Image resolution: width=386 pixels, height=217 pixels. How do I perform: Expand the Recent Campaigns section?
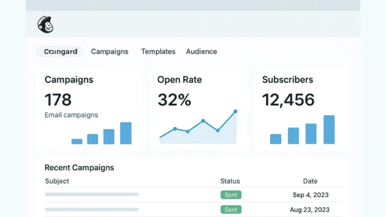79,168
